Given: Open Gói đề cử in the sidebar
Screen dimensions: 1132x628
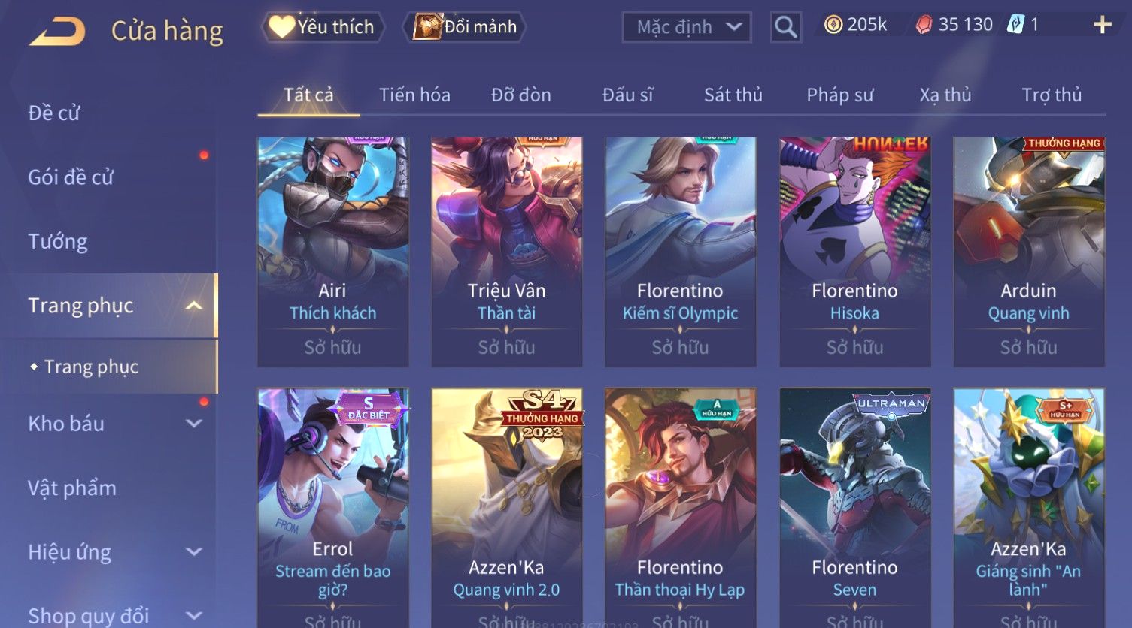Looking at the screenshot, I should pyautogui.click(x=71, y=177).
